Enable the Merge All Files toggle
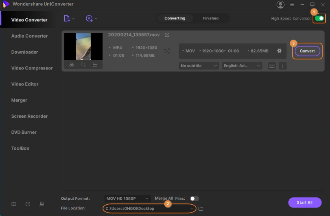 [194, 199]
